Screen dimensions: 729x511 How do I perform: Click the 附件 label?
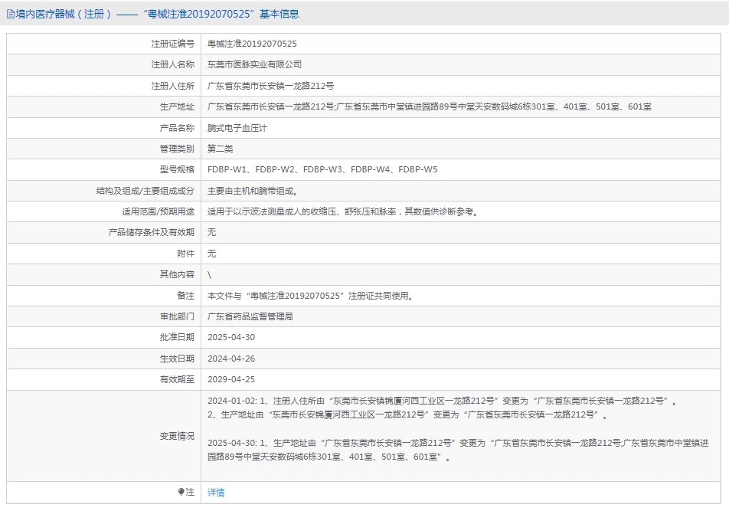pos(185,254)
